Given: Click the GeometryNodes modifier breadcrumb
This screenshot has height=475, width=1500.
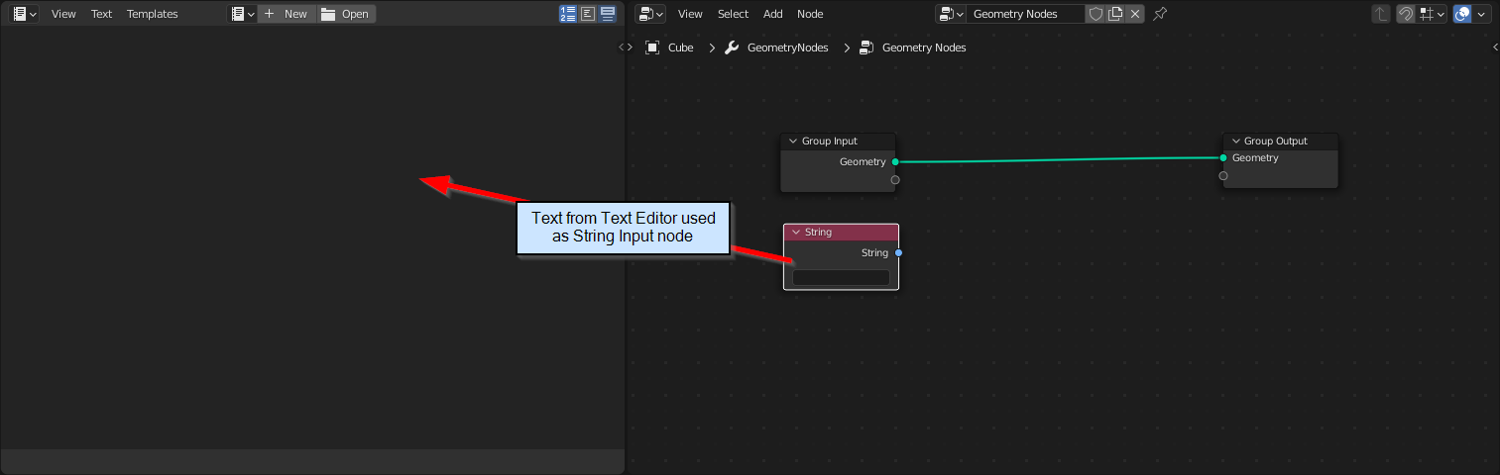Looking at the screenshot, I should (x=788, y=47).
